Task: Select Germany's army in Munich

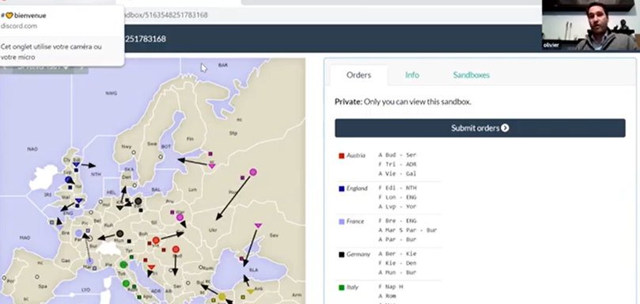Action: click(119, 234)
